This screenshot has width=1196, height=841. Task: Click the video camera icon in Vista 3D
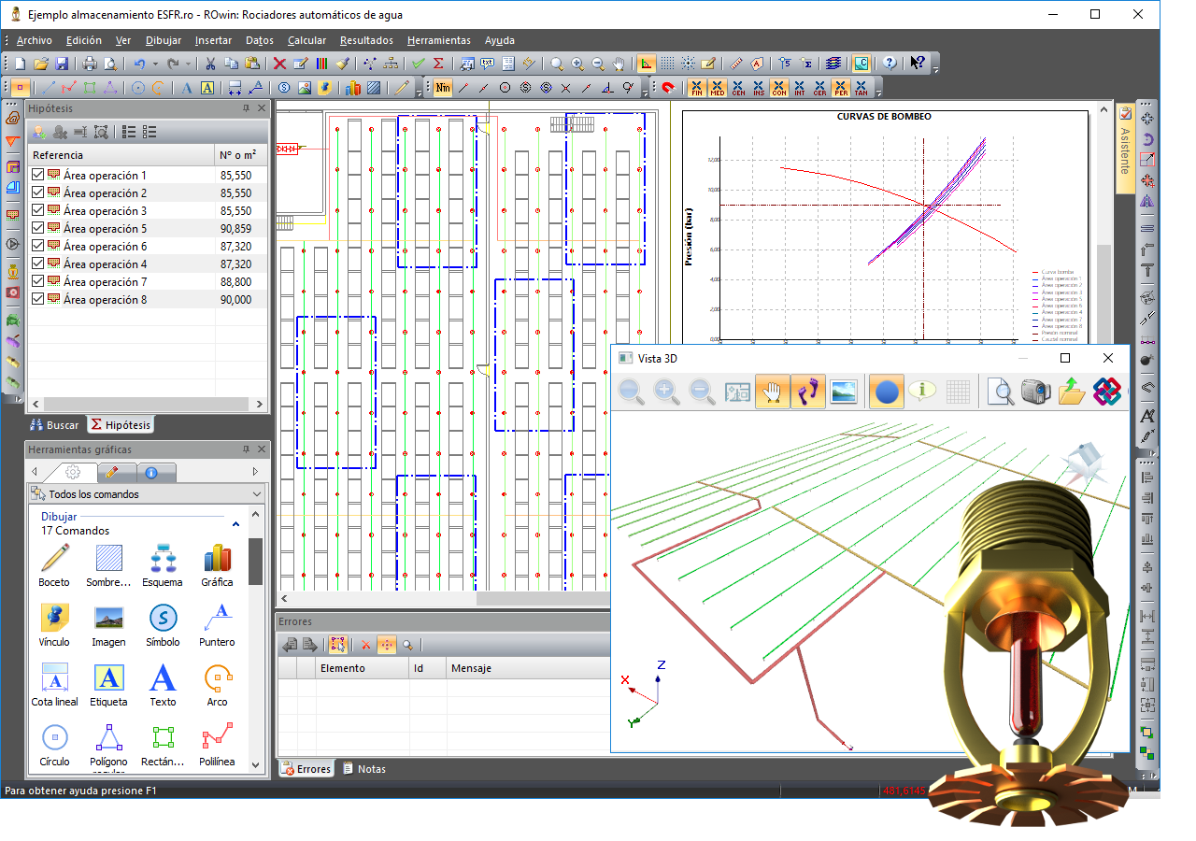click(x=1036, y=392)
